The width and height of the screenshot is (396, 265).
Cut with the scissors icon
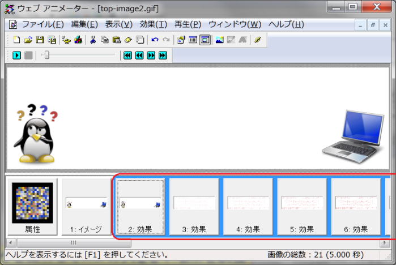click(93, 40)
